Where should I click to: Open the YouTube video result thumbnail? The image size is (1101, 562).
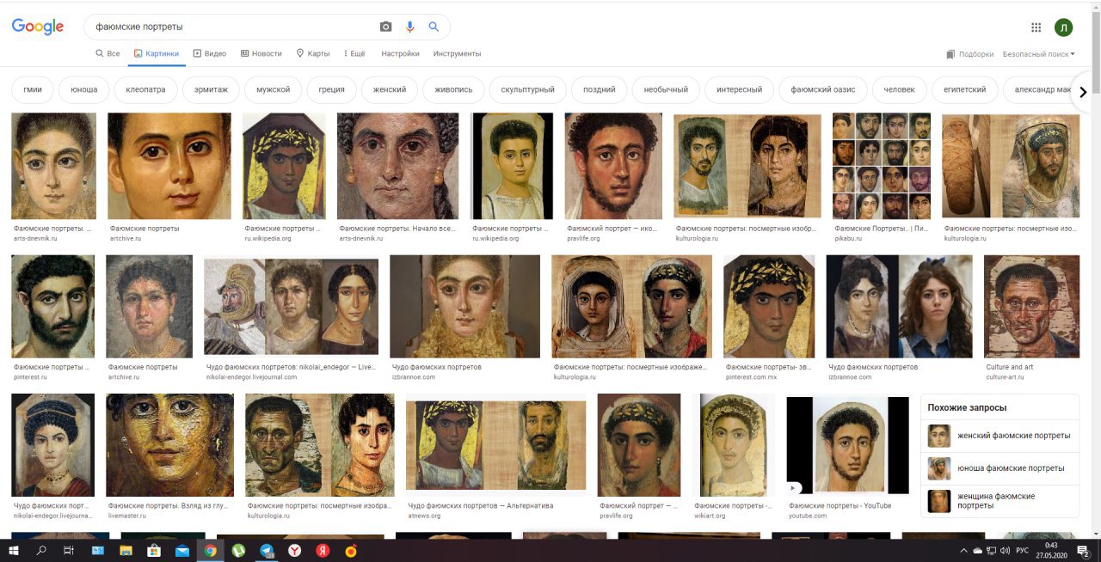point(847,445)
